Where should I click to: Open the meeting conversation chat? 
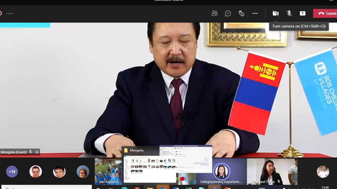[x=228, y=13]
